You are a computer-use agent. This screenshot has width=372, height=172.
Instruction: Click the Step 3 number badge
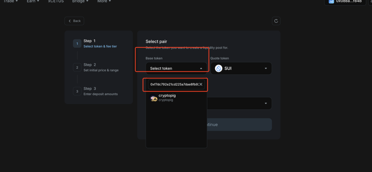pos(77,91)
